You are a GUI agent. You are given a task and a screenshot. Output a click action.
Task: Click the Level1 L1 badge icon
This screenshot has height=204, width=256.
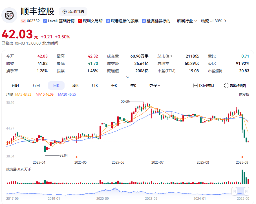click(45, 21)
